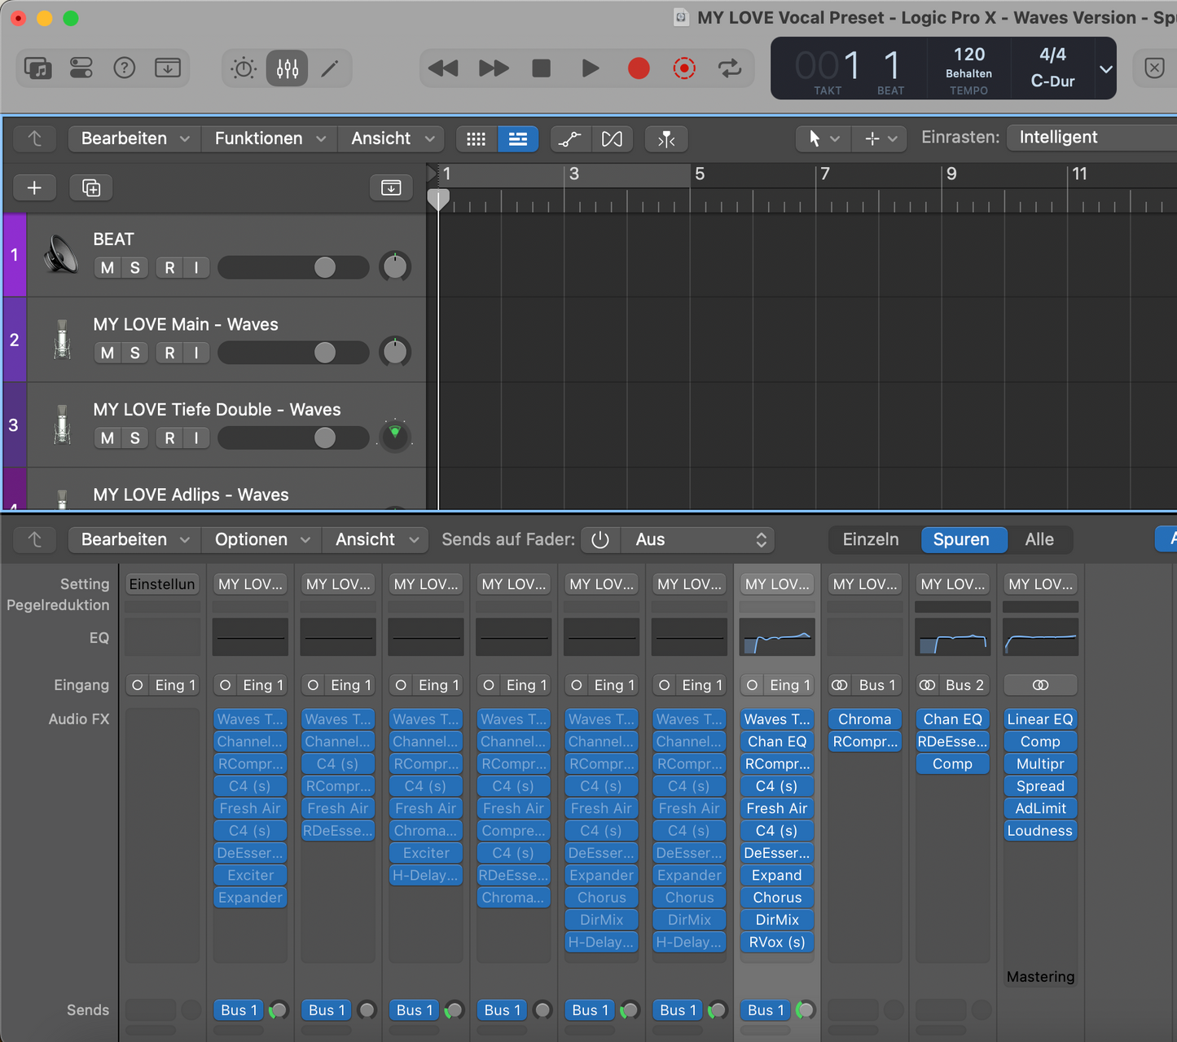This screenshot has height=1042, width=1177.
Task: Toggle Show Automation curve icon
Action: [x=570, y=139]
